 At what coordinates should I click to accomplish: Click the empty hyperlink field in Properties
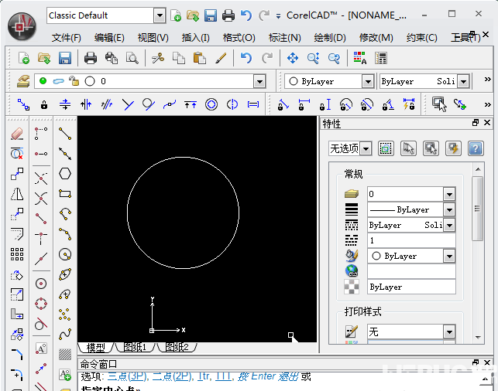[411, 271]
